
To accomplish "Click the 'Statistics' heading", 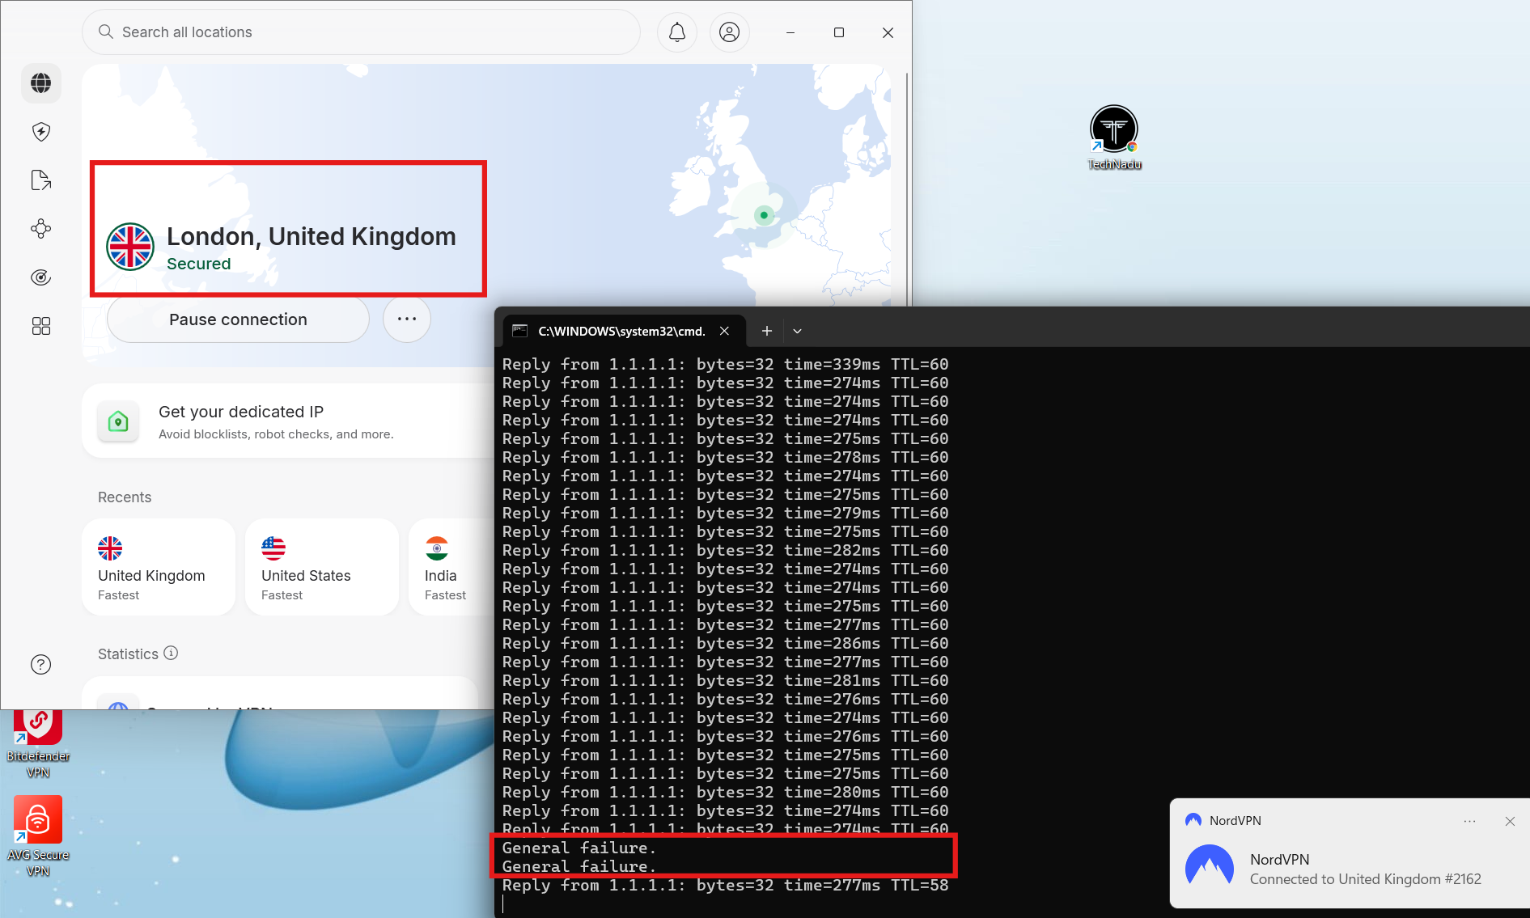I will (x=128, y=654).
